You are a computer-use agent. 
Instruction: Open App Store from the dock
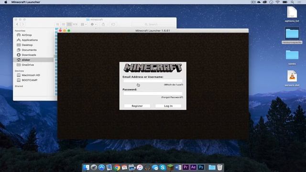click(x=101, y=167)
